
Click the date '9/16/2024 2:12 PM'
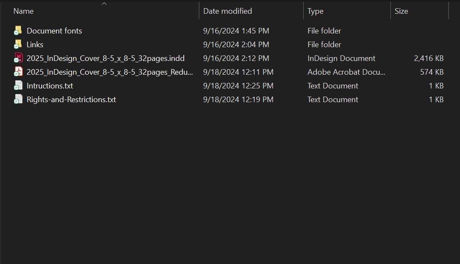pyautogui.click(x=236, y=58)
